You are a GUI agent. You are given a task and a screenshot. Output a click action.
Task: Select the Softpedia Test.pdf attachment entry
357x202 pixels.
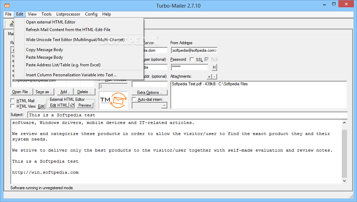click(209, 84)
